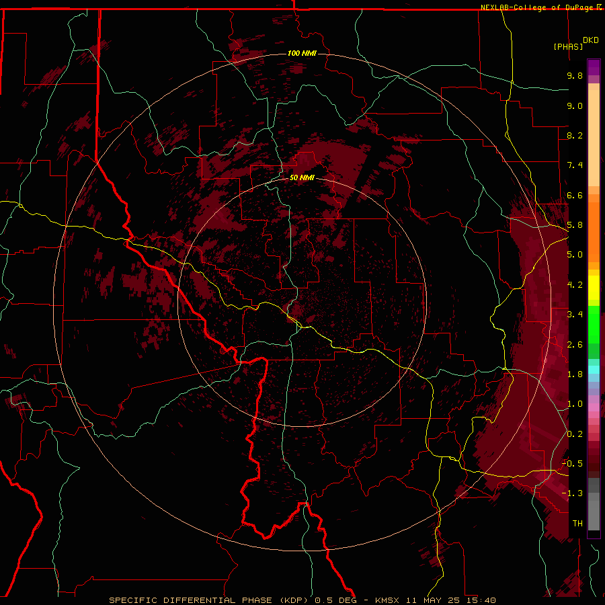
Task: Click the [PHAS] legend unit label
Action: click(x=568, y=47)
